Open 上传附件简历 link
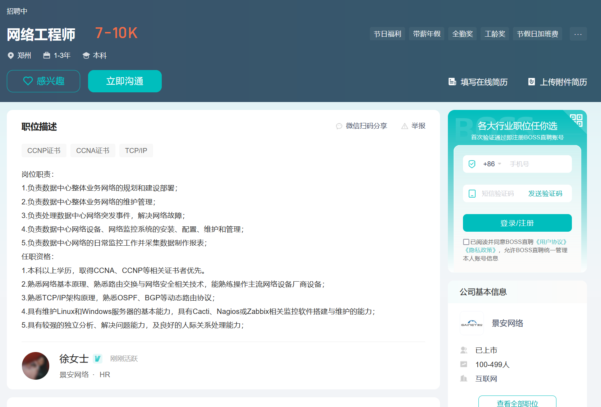The width and height of the screenshot is (601, 407). (x=563, y=82)
